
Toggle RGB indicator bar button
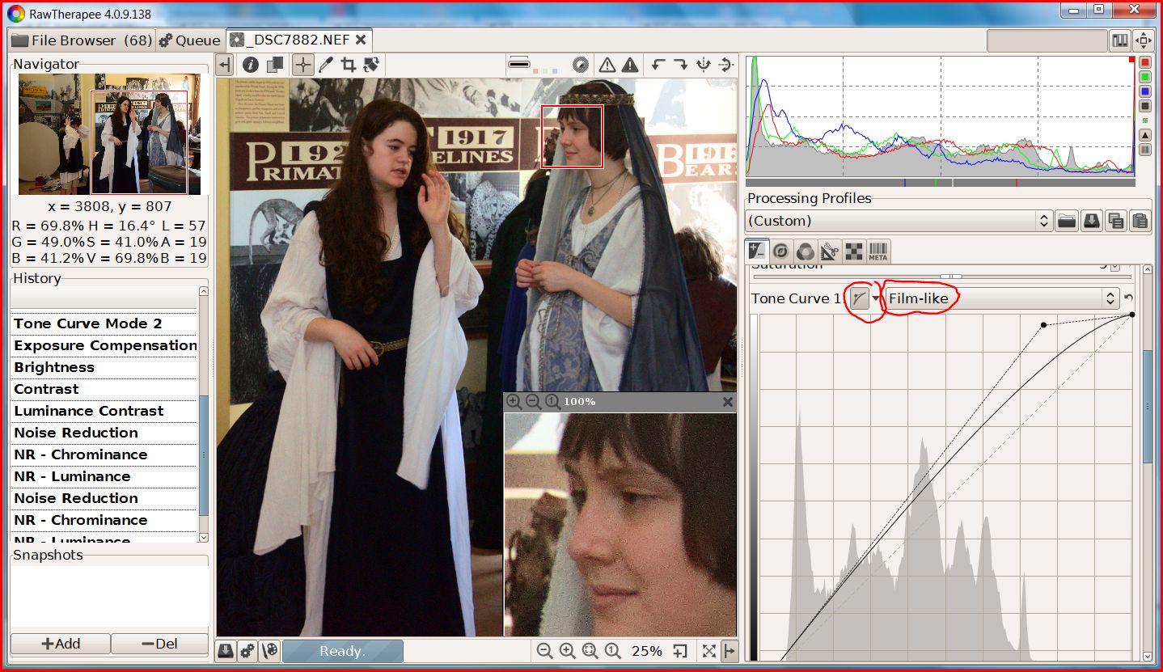(x=1145, y=150)
